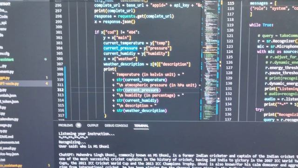The height and width of the screenshot is (168, 298).
Task: Click 'try:' on line 135
Action: [260, 109]
